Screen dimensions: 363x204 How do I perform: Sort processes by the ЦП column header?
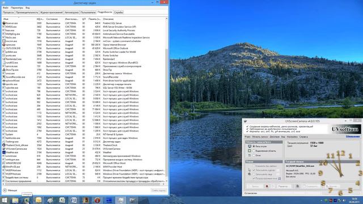(84, 19)
